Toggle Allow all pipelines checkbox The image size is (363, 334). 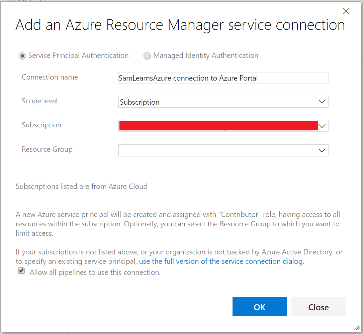pos(22,271)
